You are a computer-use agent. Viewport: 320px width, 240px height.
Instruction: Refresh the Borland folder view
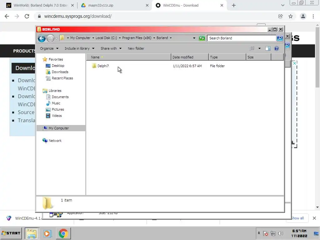coord(202,38)
